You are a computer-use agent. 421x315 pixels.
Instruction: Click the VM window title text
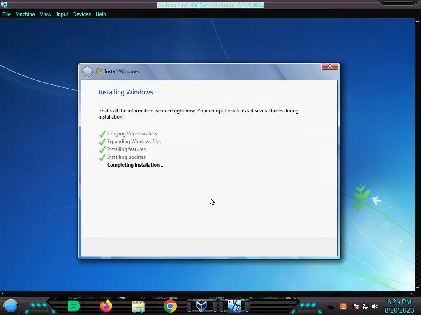[x=210, y=5]
